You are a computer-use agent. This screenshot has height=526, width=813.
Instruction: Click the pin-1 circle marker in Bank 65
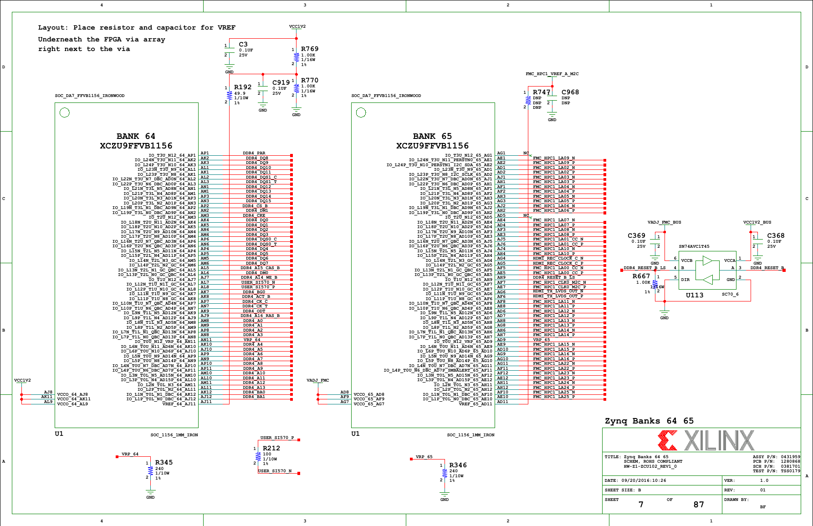tap(361, 112)
